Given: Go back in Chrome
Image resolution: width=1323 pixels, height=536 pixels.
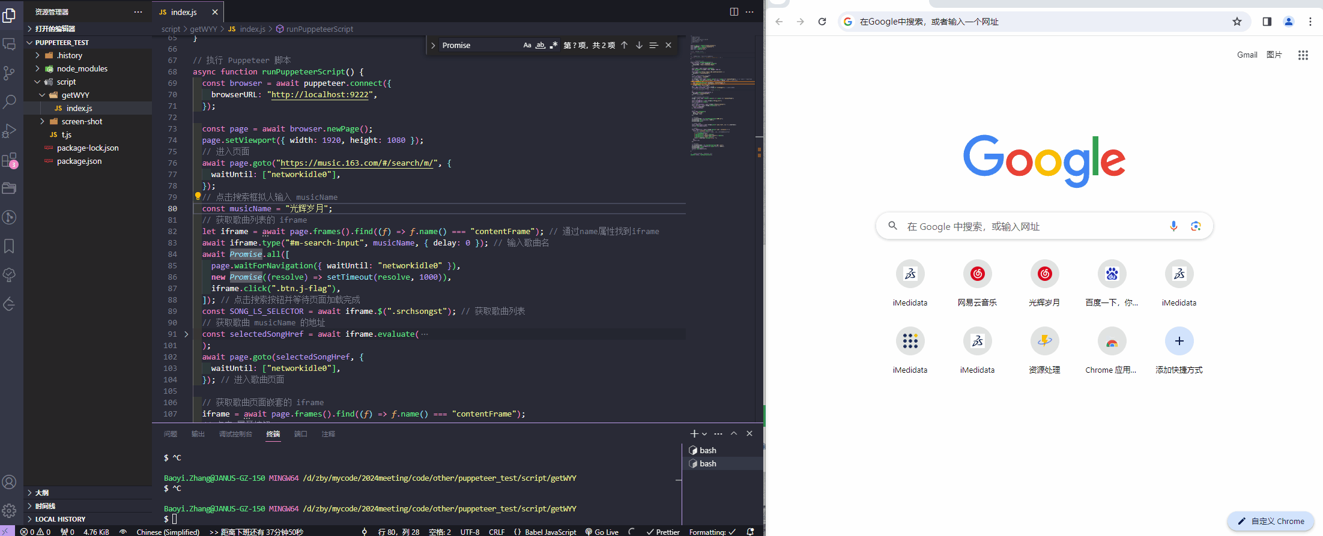Looking at the screenshot, I should [x=779, y=22].
